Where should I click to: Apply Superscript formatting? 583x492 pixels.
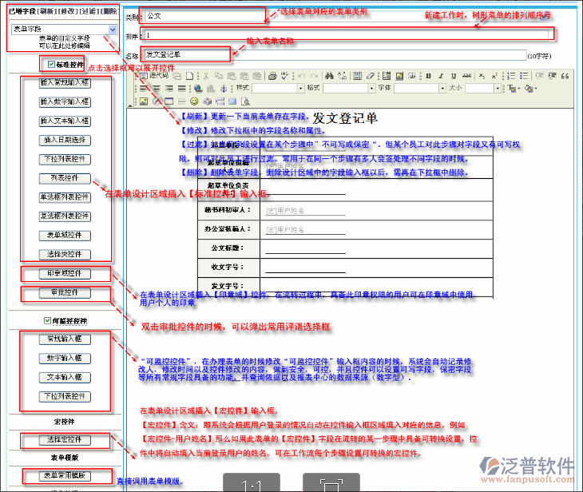point(494,76)
